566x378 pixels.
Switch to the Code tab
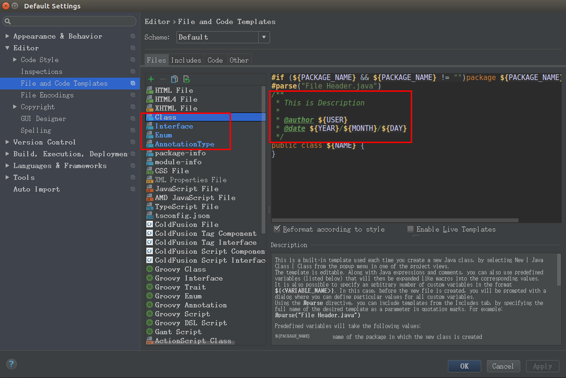pos(215,60)
